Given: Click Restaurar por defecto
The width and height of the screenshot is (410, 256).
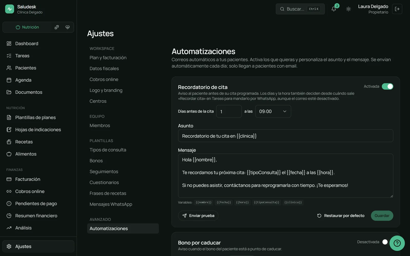Looking at the screenshot, I should [x=341, y=216].
